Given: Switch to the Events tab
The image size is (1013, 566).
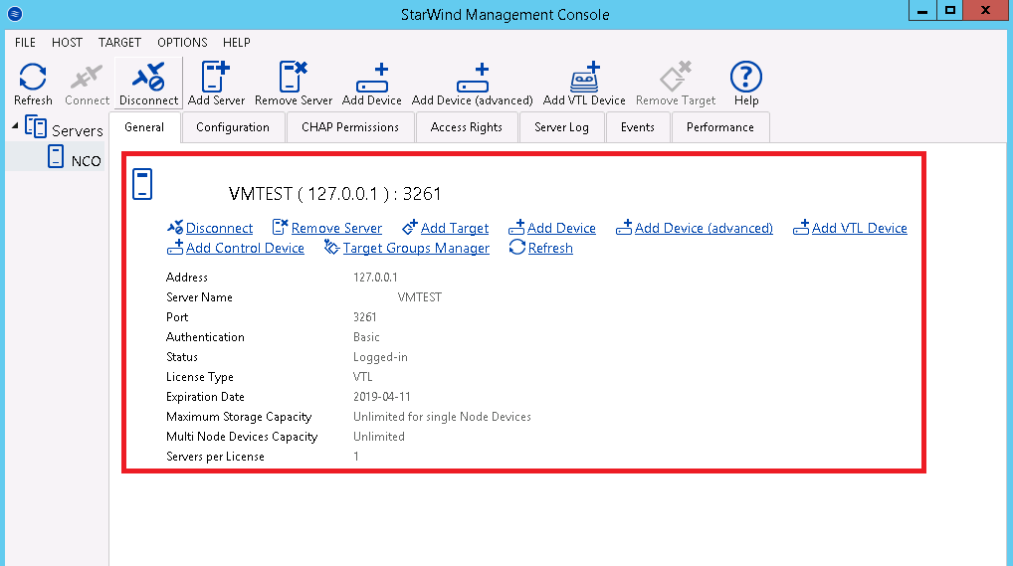Looking at the screenshot, I should pyautogui.click(x=638, y=127).
